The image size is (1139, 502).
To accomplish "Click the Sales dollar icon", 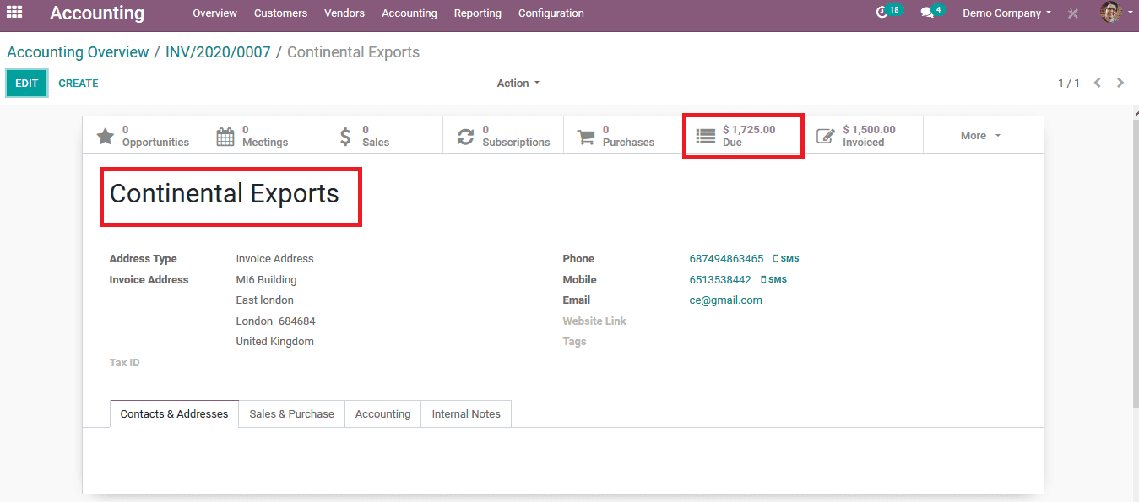I will coord(345,136).
